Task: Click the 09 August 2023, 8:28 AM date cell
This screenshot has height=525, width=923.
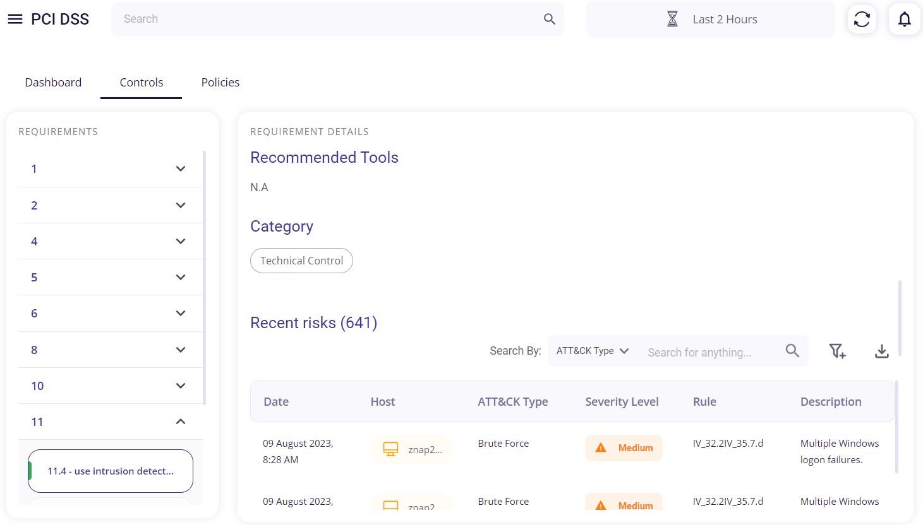Action: click(298, 452)
